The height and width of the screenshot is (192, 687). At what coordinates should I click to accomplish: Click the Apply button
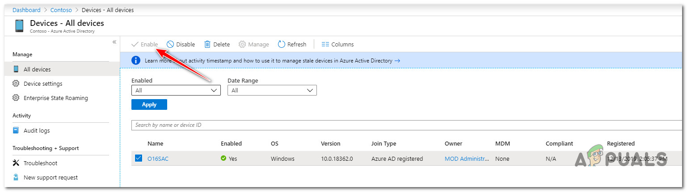(x=149, y=104)
